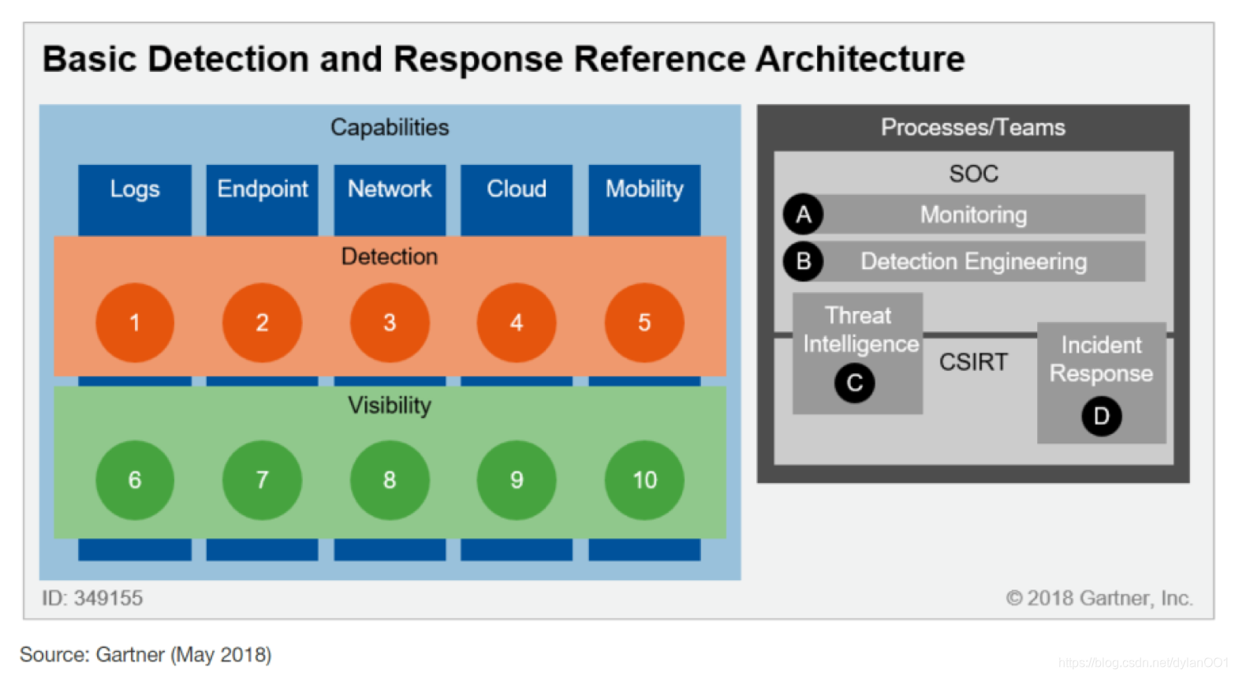The height and width of the screenshot is (677, 1235).
Task: Click black circle B beside Detection Engineering
Action: [x=803, y=261]
